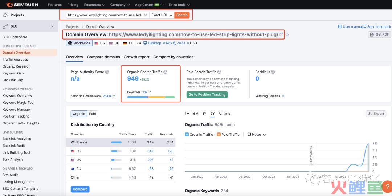Image resolution: width=392 pixels, height=196 pixels.
Task: Open the domain's external link icon
Action: [x=281, y=34]
